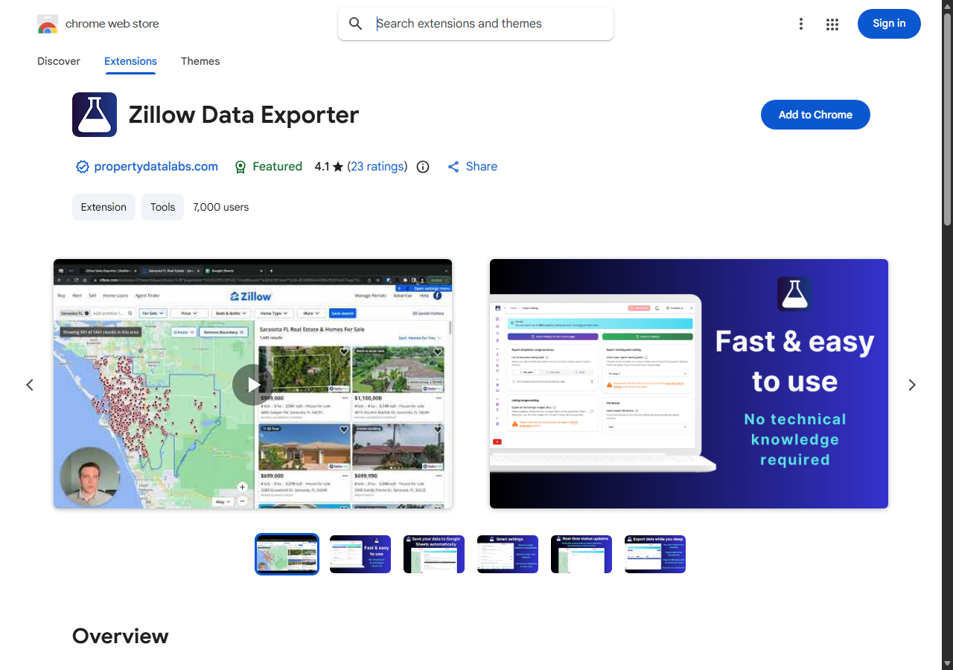Click the Overview heading

[121, 636]
